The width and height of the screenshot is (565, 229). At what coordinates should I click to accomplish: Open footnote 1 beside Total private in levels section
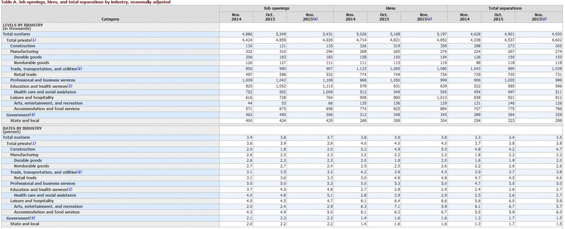(33, 41)
